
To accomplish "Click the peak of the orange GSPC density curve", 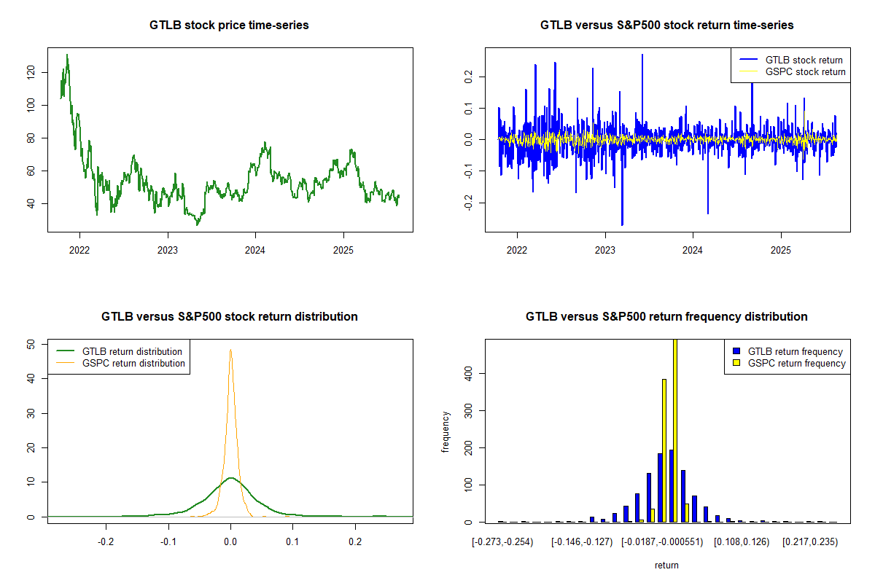I will click(x=230, y=350).
